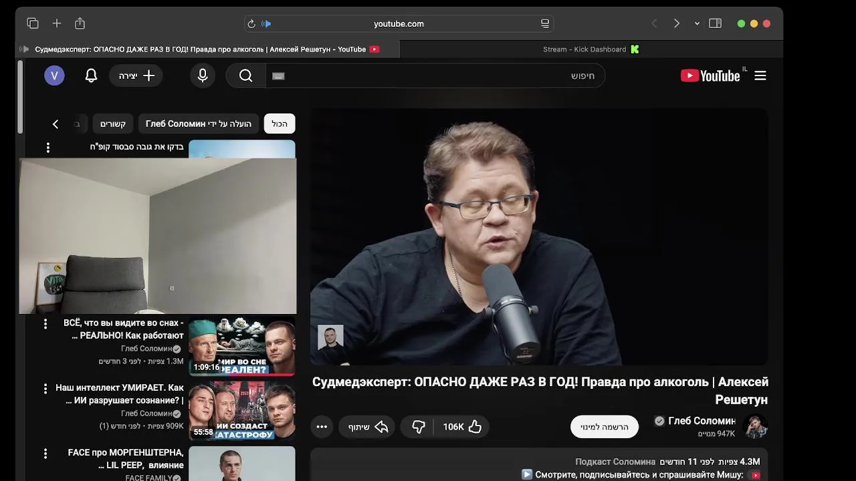Mute tab audio speaker icon on YouTube tab

tap(25, 49)
